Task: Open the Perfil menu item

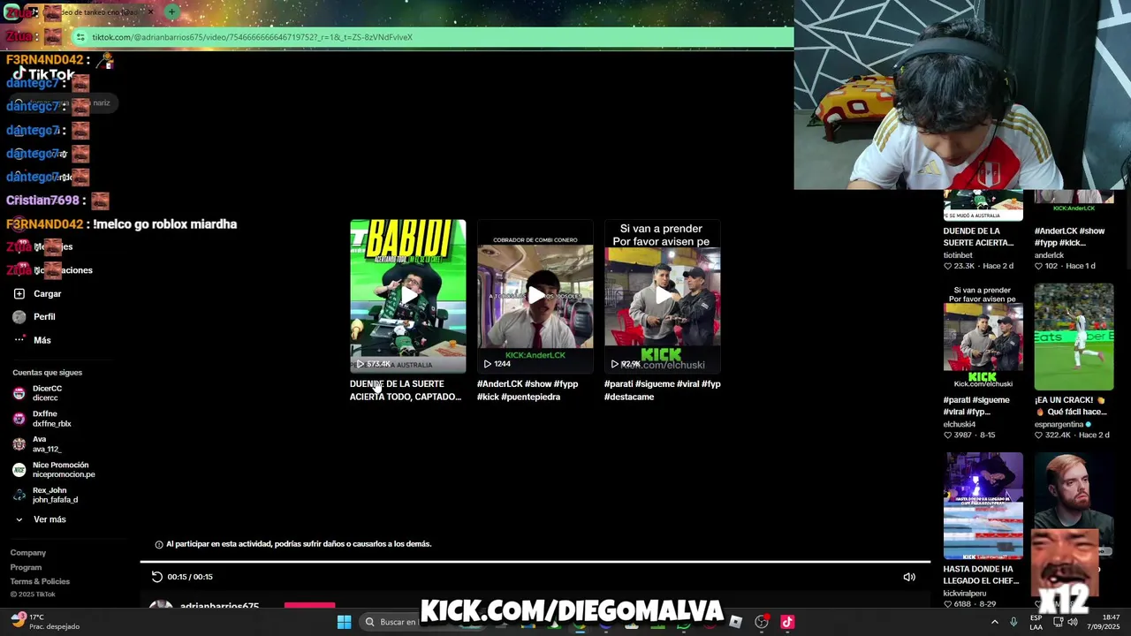Action: (x=44, y=316)
